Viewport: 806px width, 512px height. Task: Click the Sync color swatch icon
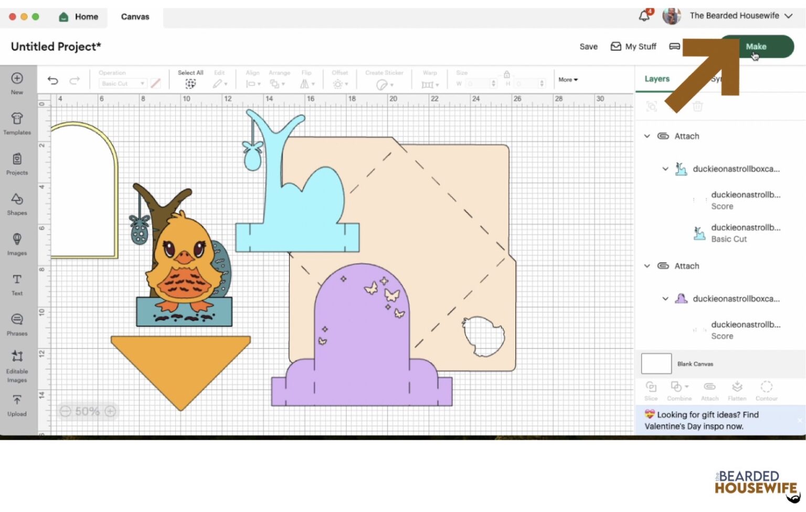(x=723, y=79)
